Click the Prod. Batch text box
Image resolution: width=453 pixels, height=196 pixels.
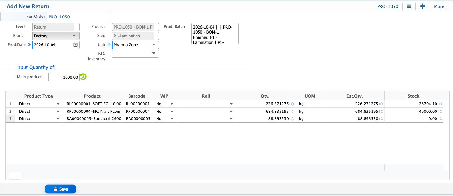click(215, 33)
